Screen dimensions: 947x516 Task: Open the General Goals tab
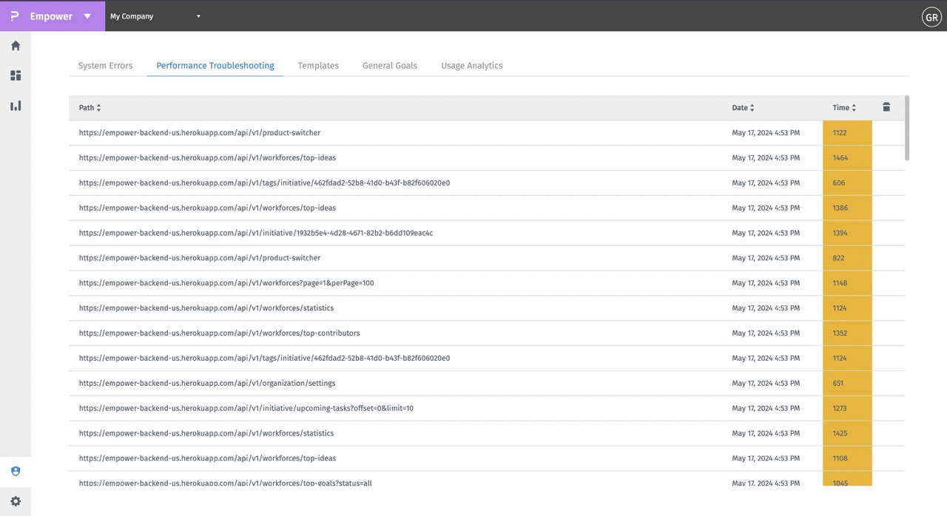point(390,66)
